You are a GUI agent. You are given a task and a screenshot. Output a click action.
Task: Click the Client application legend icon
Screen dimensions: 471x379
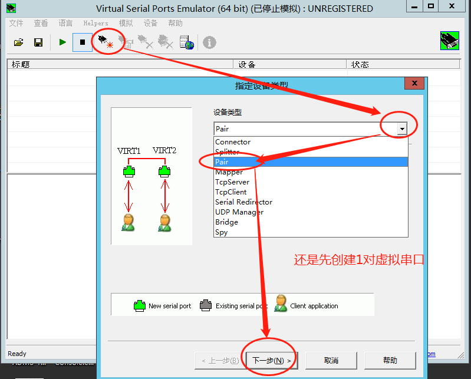point(281,304)
